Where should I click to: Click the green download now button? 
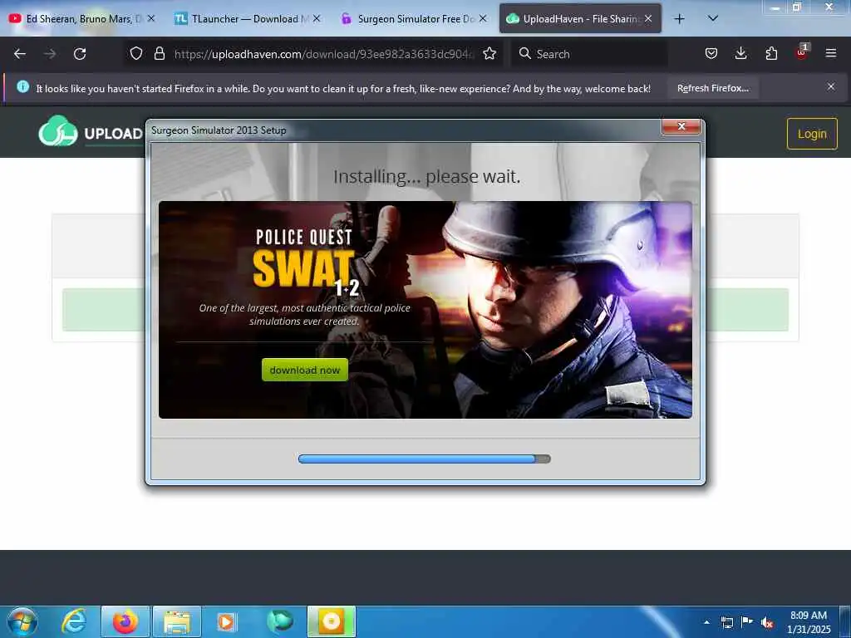pos(304,370)
